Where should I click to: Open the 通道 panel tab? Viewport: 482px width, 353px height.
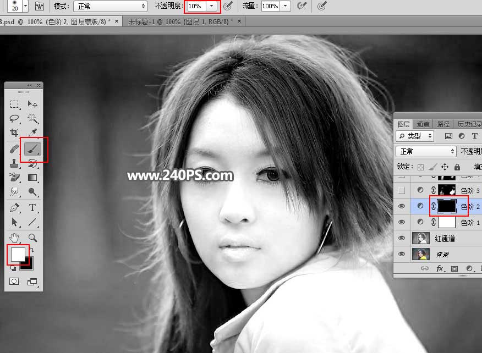[423, 124]
